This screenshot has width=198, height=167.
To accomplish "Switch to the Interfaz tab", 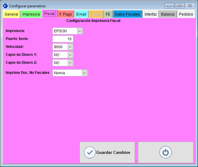I will coord(150,14).
